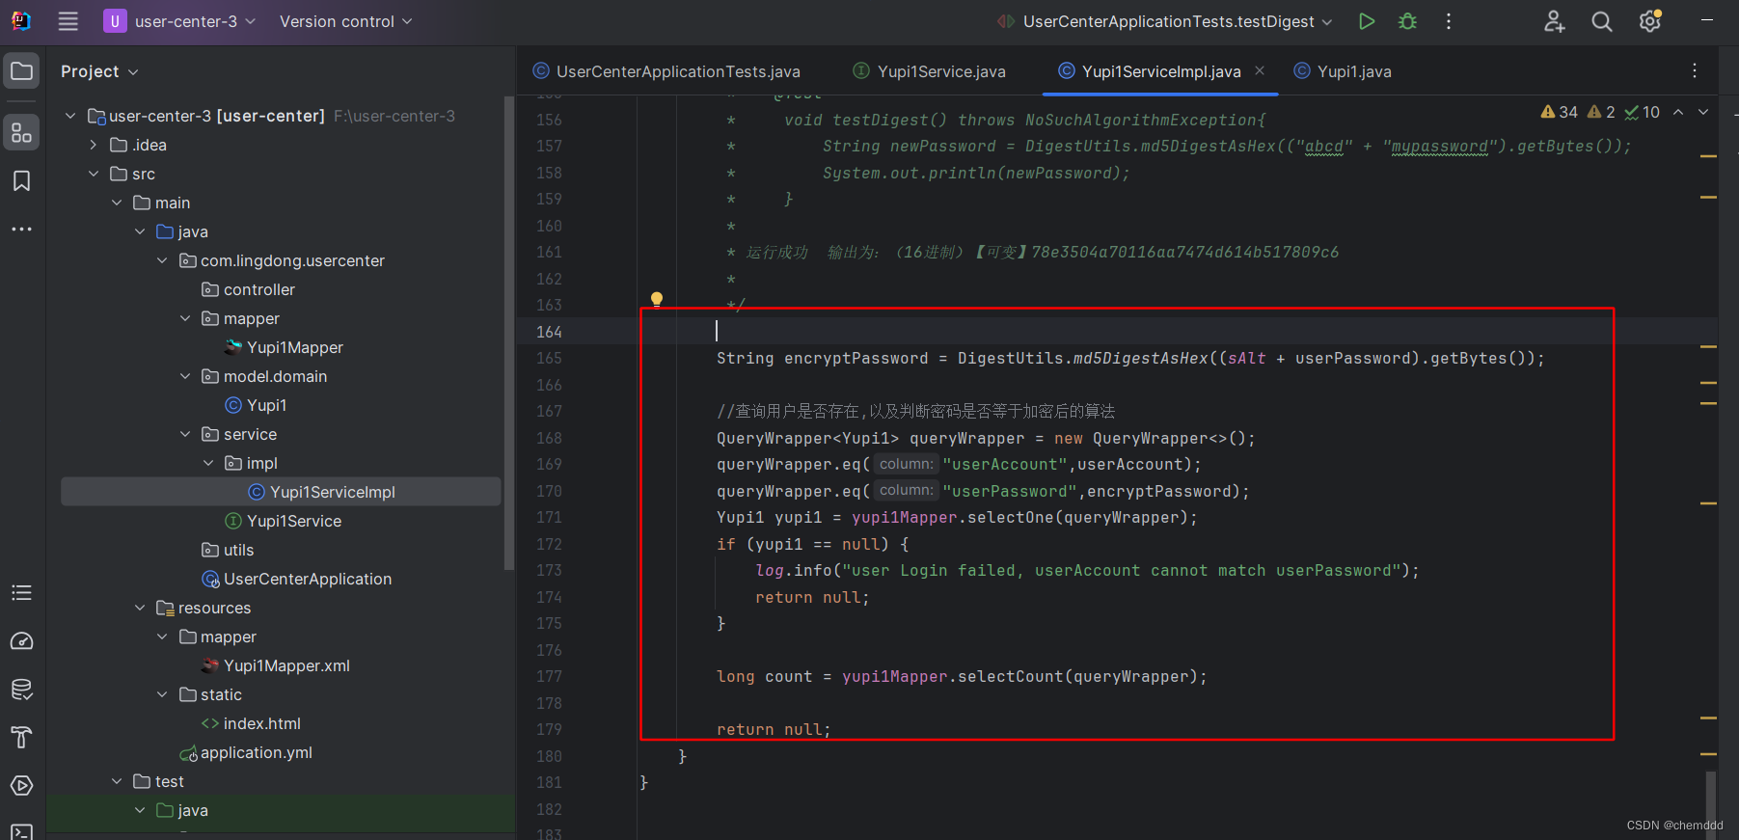Show more tool windows ellipsis

pos(21,230)
